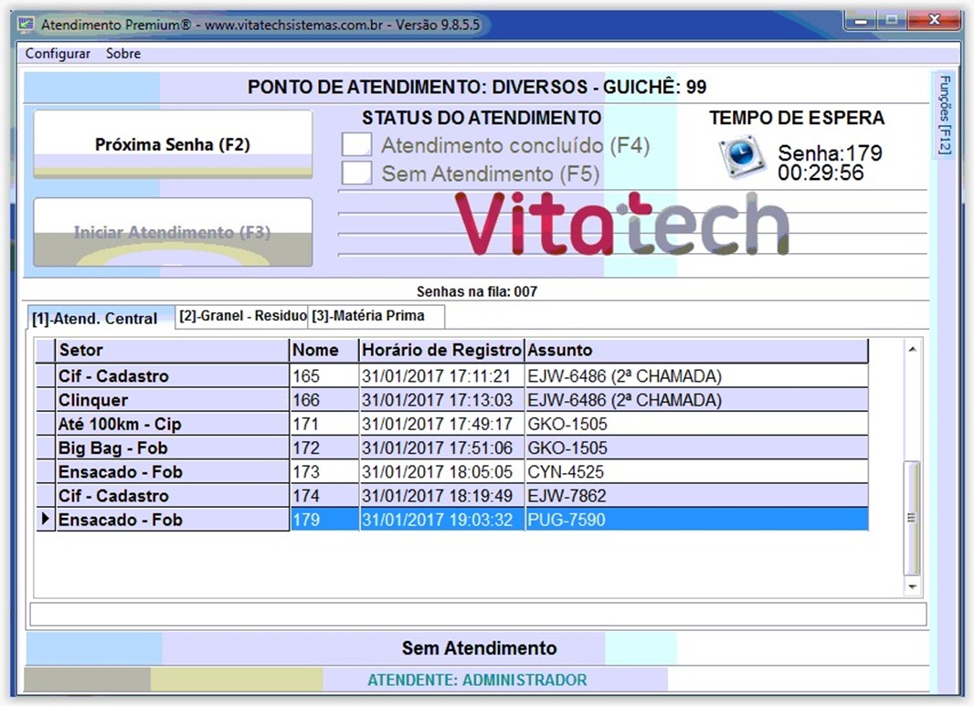Expand the Funções [F12] side panel
Image resolution: width=974 pixels, height=706 pixels.
(x=945, y=115)
